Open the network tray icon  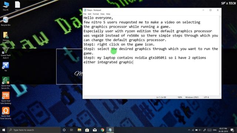(x=193, y=130)
